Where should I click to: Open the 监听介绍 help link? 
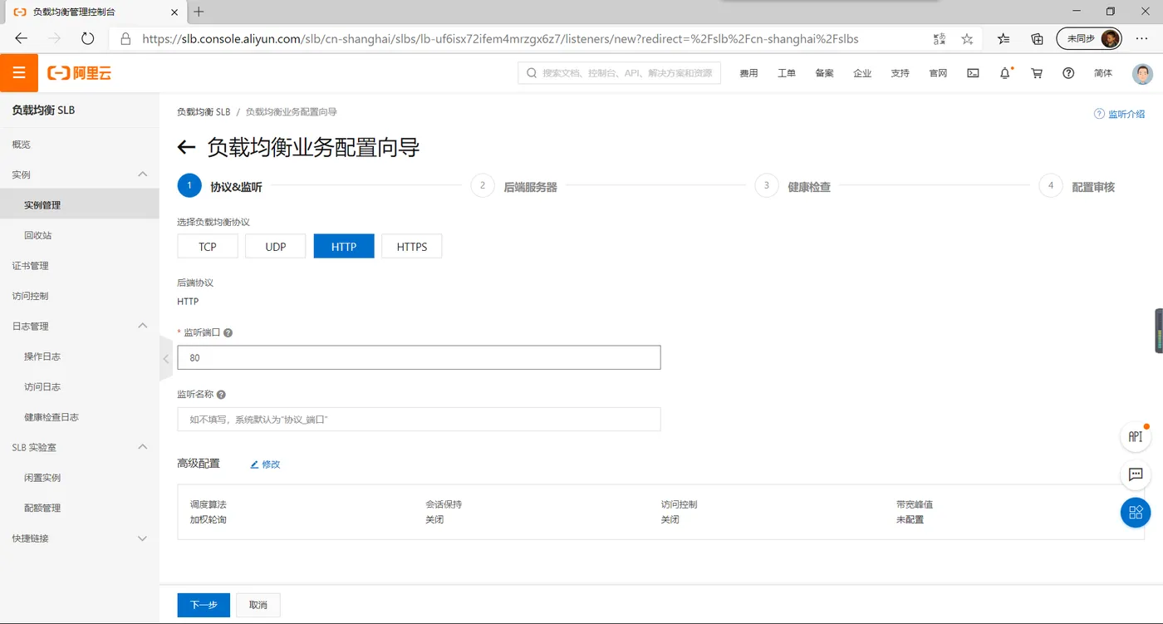pyautogui.click(x=1120, y=114)
